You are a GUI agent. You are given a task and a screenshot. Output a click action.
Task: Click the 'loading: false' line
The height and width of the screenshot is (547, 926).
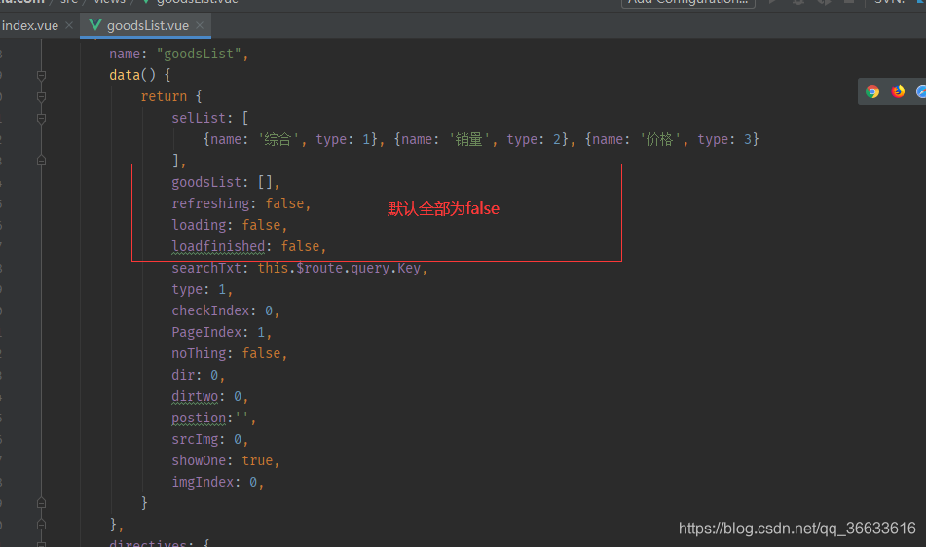[229, 225]
